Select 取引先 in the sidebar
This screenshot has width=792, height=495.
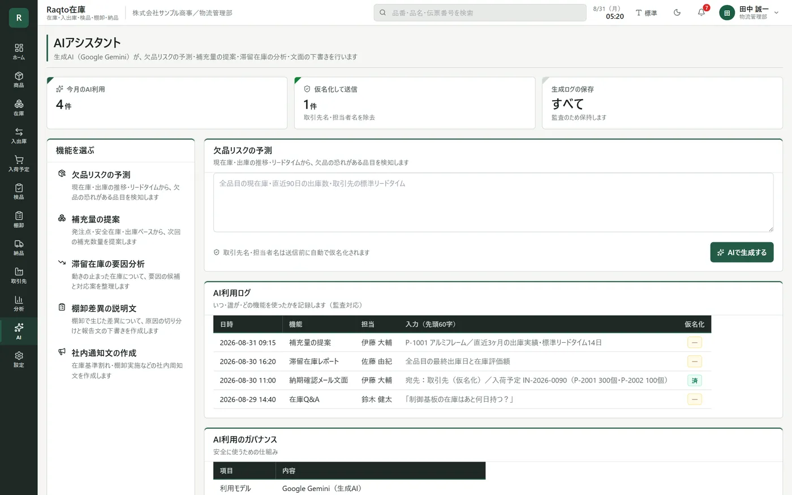coord(19,276)
